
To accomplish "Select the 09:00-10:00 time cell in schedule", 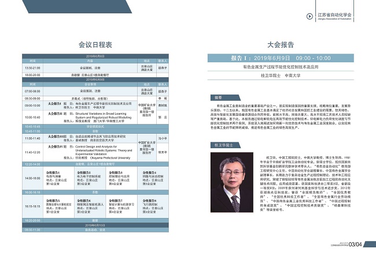I will pyautogui.click(x=32, y=106).
